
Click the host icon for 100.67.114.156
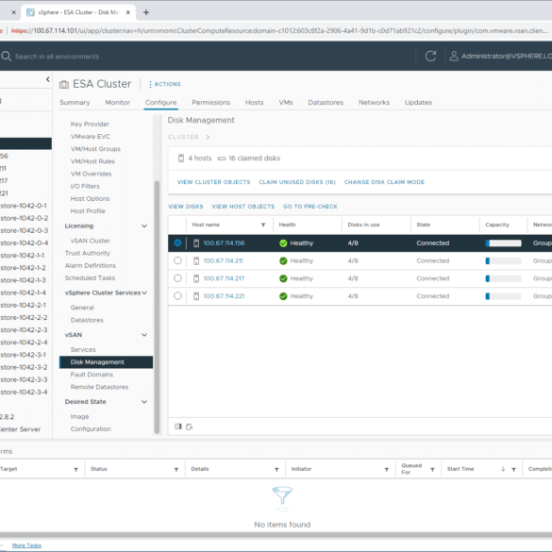196,243
